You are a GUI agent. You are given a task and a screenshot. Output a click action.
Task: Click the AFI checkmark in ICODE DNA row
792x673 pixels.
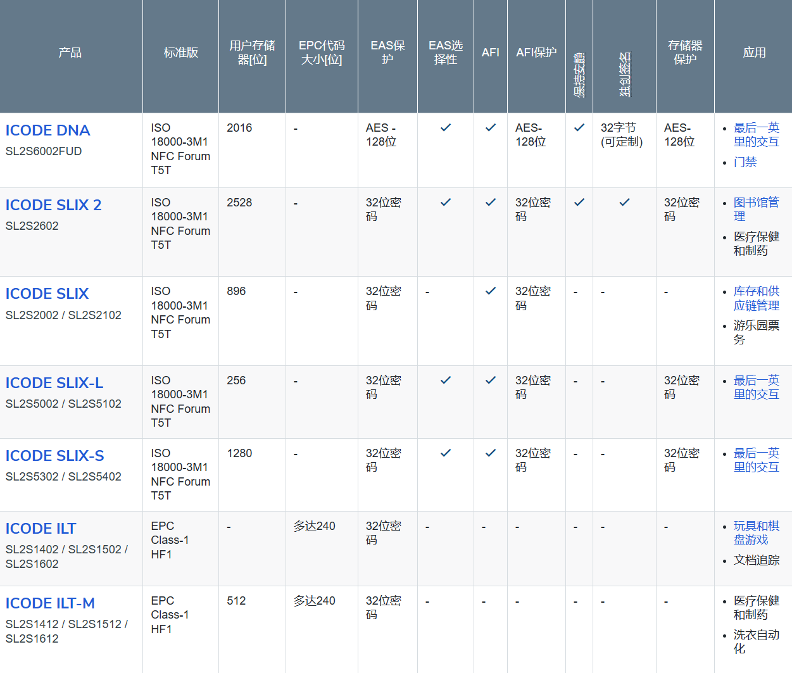(x=491, y=127)
